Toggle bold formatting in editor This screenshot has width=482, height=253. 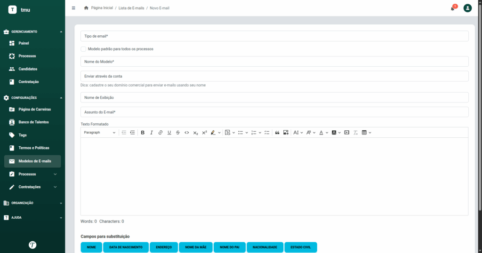click(x=143, y=133)
